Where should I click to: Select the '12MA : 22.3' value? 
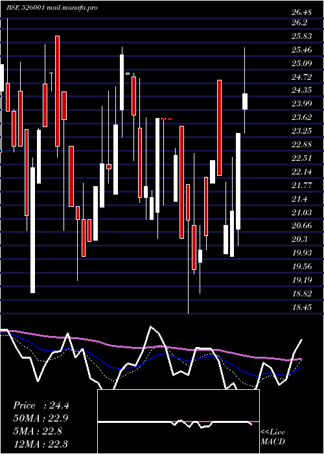(x=41, y=444)
